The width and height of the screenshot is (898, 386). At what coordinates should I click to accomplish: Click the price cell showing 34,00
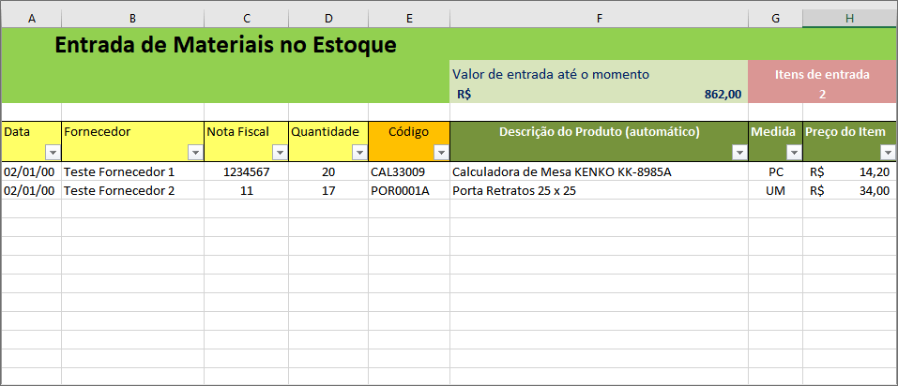click(850, 190)
